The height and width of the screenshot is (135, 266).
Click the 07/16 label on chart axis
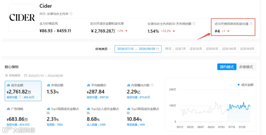pyautogui.click(x=231, y=127)
